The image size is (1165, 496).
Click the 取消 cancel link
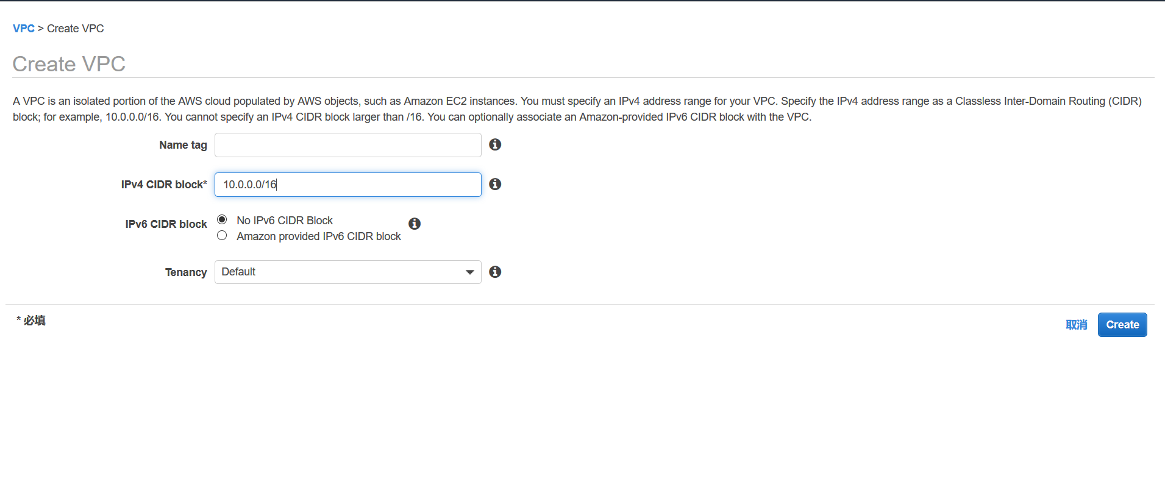1077,325
